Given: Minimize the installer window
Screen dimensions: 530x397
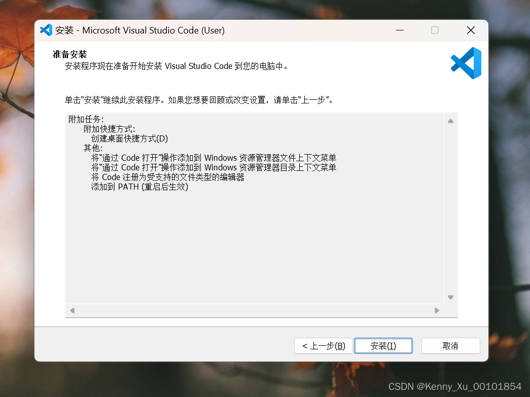Looking at the screenshot, I should coord(400,30).
